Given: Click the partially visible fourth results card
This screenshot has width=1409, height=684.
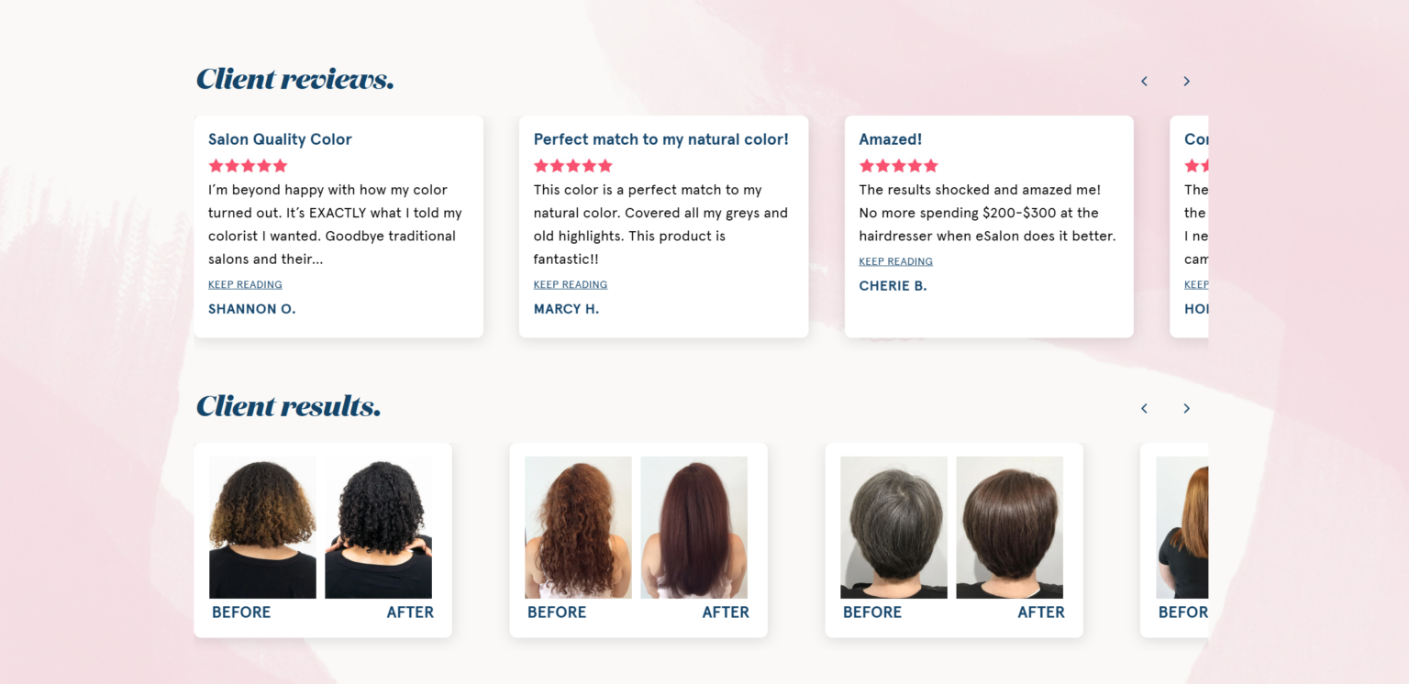Looking at the screenshot, I should pos(1174,540).
